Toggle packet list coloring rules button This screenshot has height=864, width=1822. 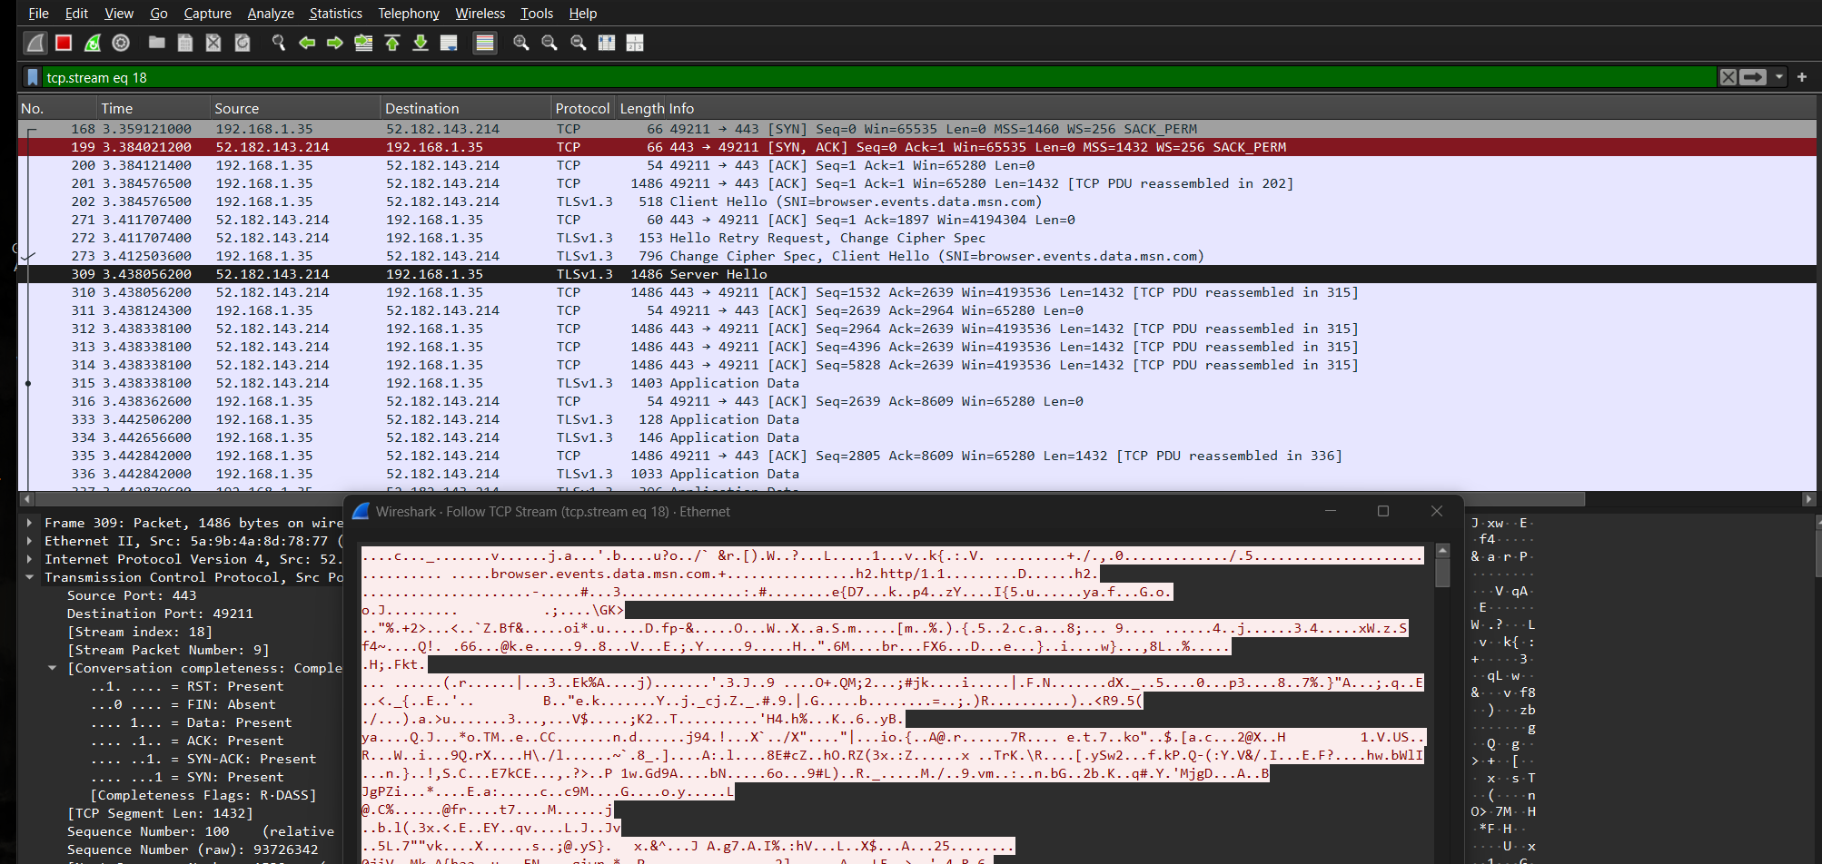[x=485, y=43]
